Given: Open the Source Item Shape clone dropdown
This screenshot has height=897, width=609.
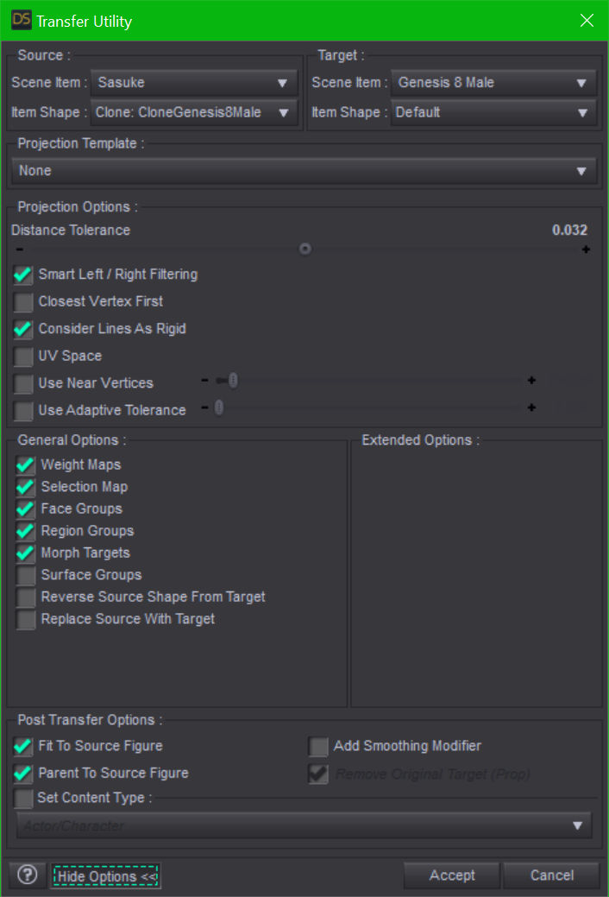Looking at the screenshot, I should (x=193, y=112).
